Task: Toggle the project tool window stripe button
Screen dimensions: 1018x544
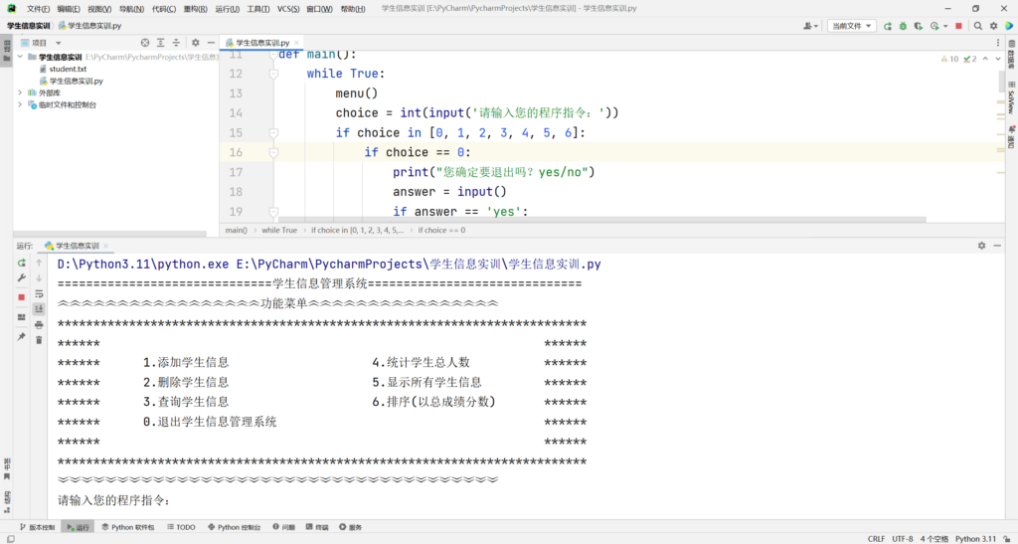Action: point(7,52)
